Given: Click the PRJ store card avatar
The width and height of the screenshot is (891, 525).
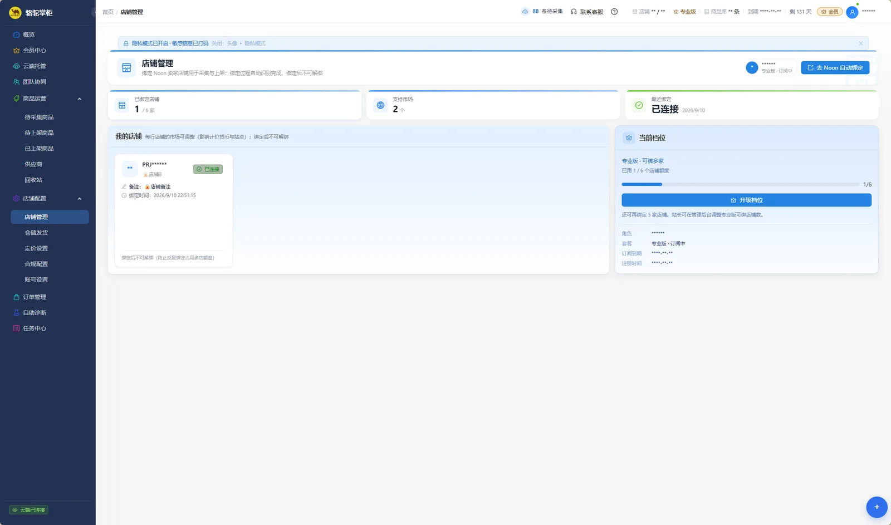Looking at the screenshot, I should tap(130, 169).
